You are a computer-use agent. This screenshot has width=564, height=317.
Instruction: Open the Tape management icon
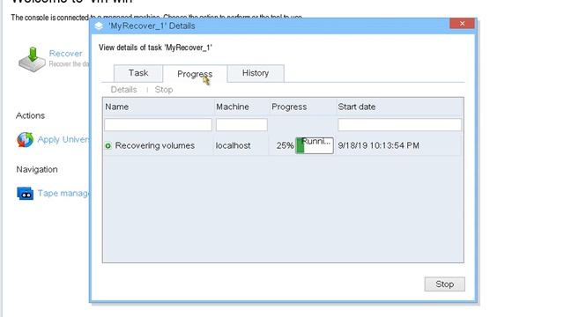click(25, 194)
